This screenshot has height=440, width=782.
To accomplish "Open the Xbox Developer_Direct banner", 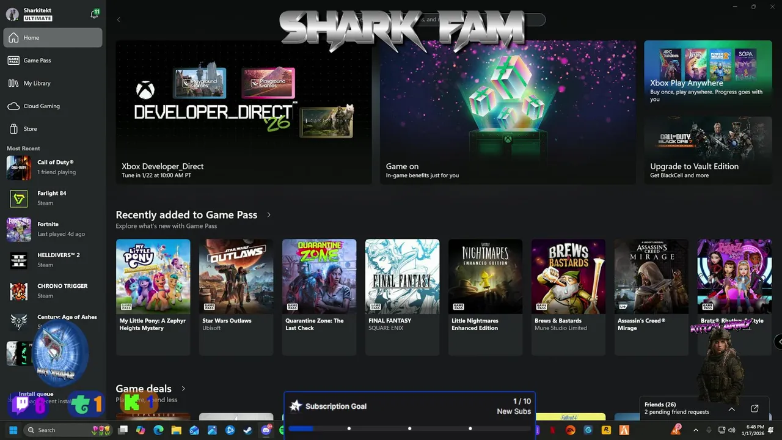I will click(x=244, y=112).
